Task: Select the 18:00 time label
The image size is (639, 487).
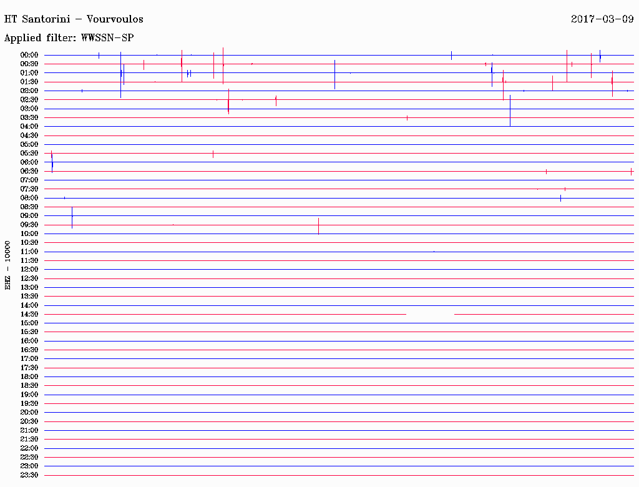Action: point(29,377)
